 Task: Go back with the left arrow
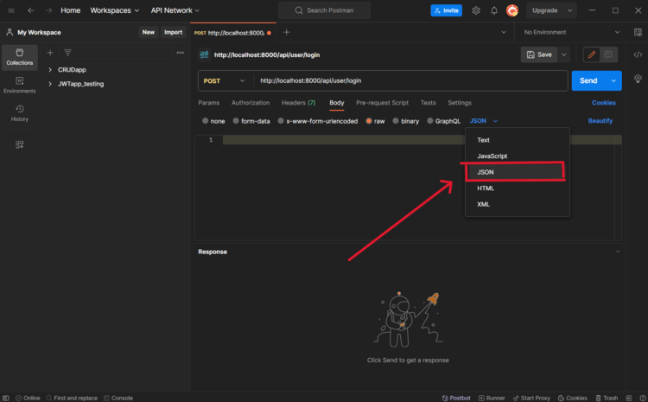click(30, 10)
